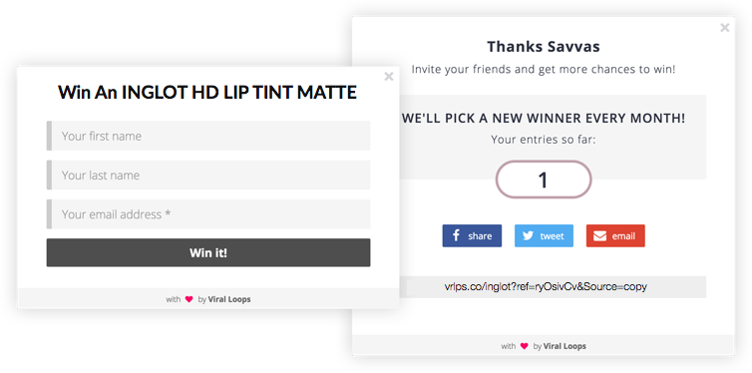The width and height of the screenshot is (752, 373).
Task: Click the Twitter bird icon
Action: (x=528, y=236)
